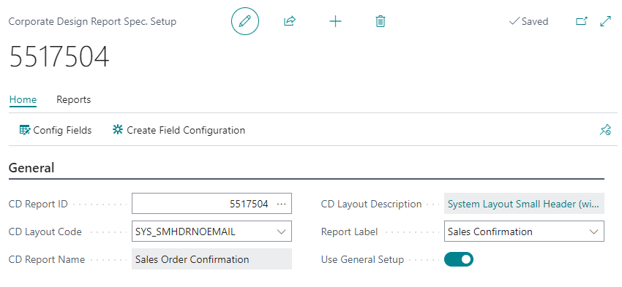Open the Share icon
This screenshot has height=287, width=622.
click(x=290, y=21)
